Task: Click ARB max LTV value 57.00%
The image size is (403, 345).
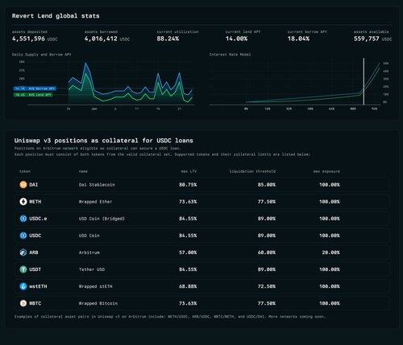Action: [188, 253]
